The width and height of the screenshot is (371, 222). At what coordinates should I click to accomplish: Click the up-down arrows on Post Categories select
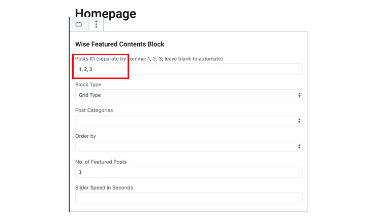(299, 121)
